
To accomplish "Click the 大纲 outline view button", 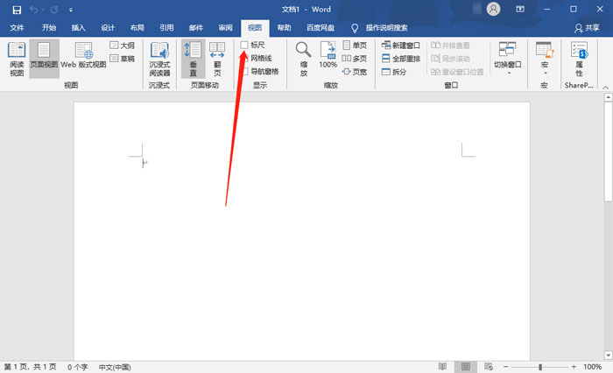I will 122,45.
